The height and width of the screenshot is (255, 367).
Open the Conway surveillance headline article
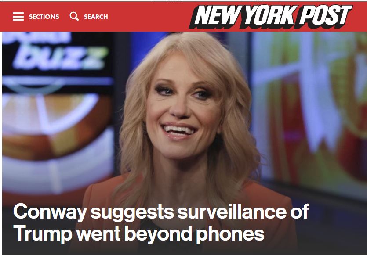tap(161, 222)
